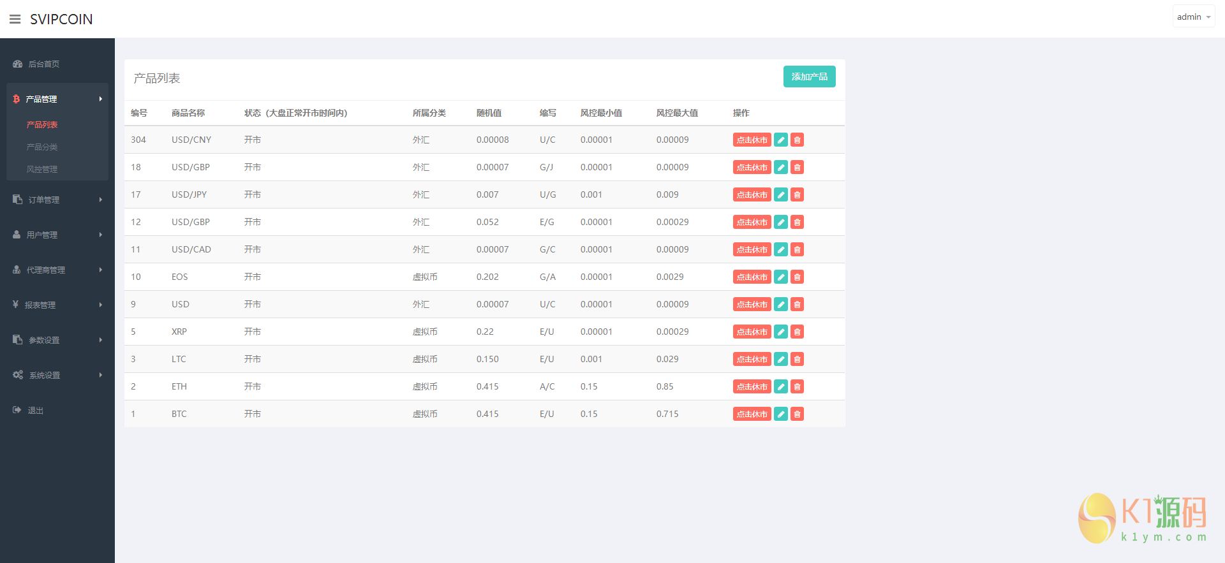
Task: Delete the BTC product with trash icon
Action: 797,414
